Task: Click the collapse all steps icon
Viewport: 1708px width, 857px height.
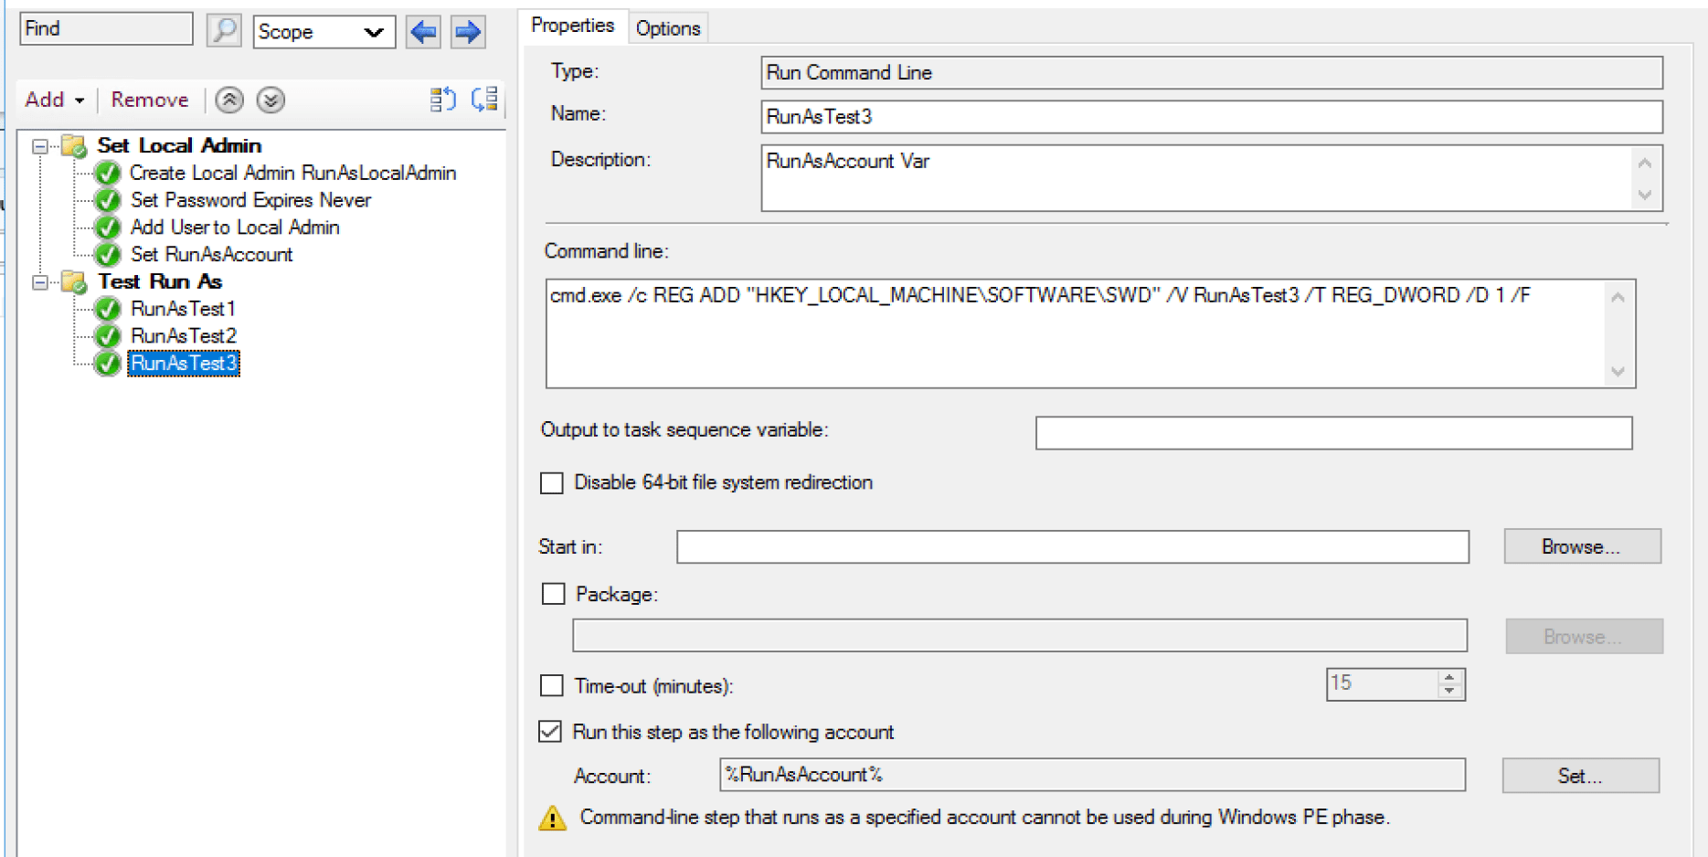Action: [x=484, y=100]
